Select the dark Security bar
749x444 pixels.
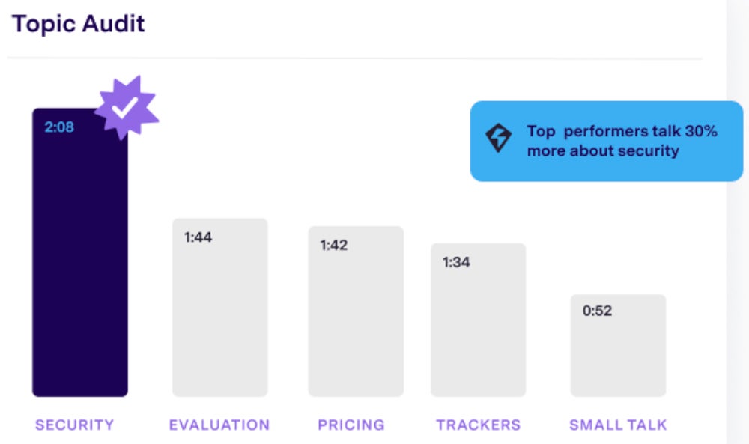[x=80, y=252]
